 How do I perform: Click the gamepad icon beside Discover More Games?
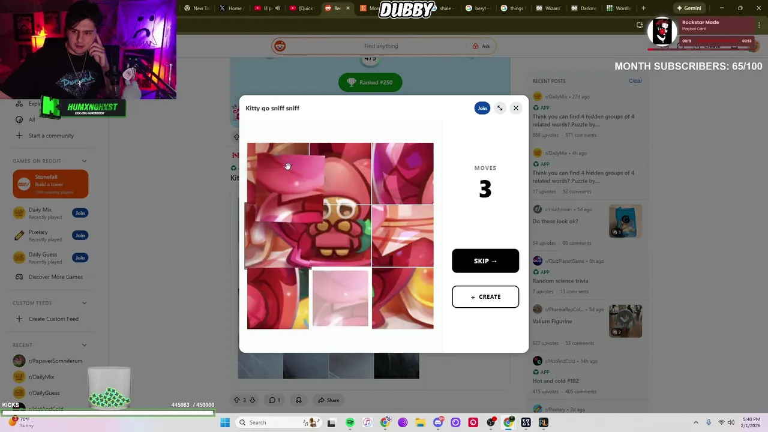[19, 277]
